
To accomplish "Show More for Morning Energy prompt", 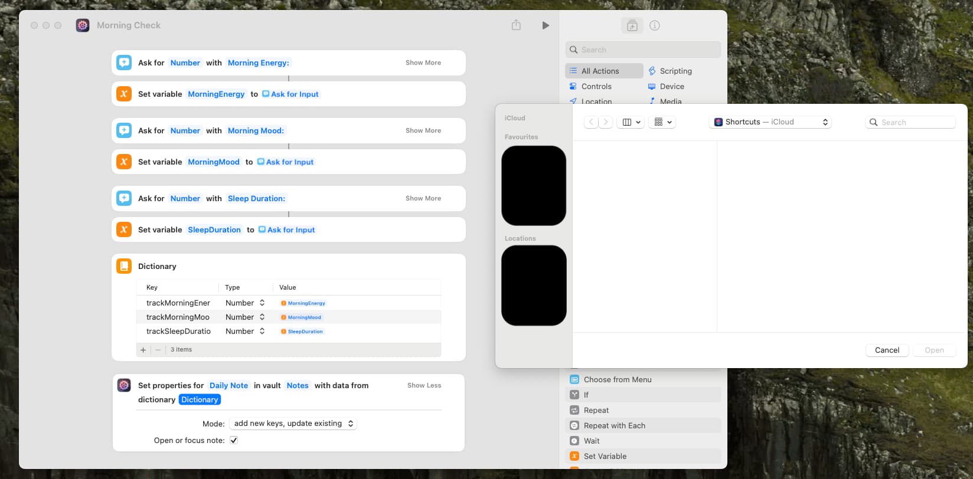I will pos(423,63).
